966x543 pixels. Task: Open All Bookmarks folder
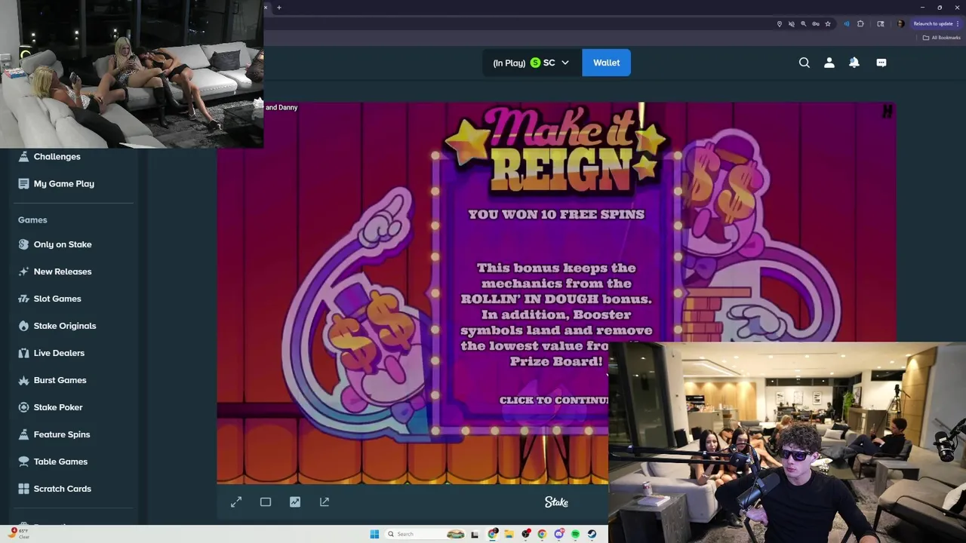point(941,38)
